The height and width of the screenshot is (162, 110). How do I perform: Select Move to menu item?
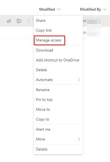(x=58, y=110)
